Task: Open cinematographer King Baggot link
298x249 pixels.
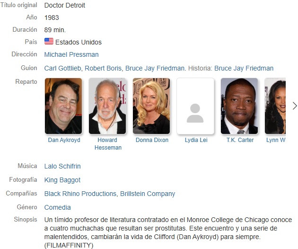Action: [62, 180]
